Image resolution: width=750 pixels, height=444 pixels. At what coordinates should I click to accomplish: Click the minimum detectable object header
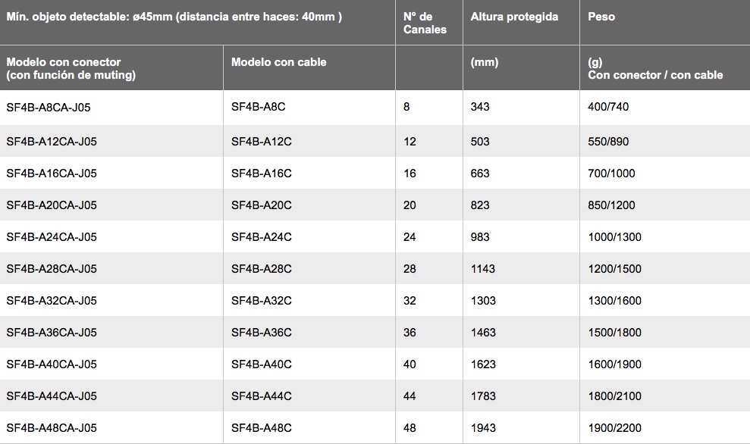click(174, 17)
